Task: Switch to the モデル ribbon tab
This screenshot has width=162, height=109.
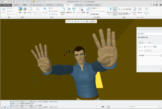Action: (x=16, y=5)
